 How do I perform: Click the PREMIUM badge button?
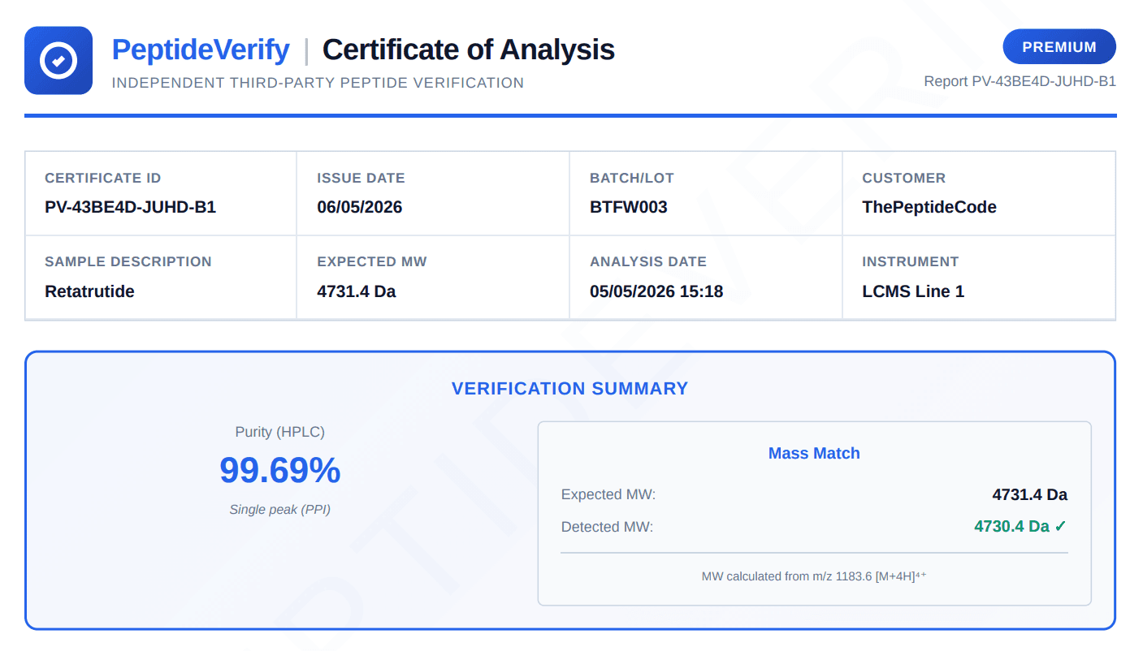point(1059,47)
